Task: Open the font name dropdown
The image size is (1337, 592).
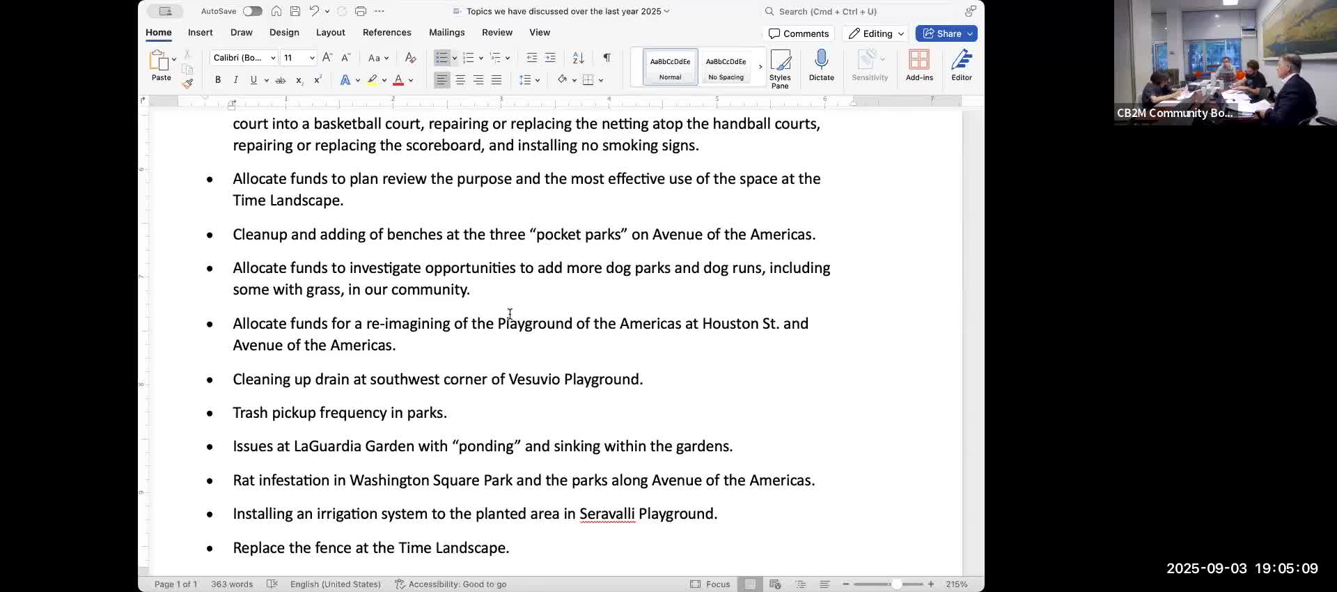Action: [273, 58]
